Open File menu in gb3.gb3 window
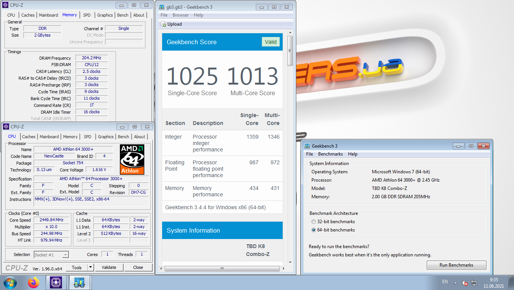Image resolution: width=514 pixels, height=290 pixels. [164, 15]
